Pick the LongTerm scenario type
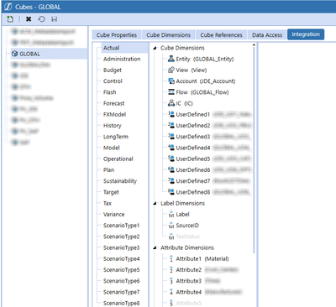This screenshot has height=307, width=336. (116, 137)
